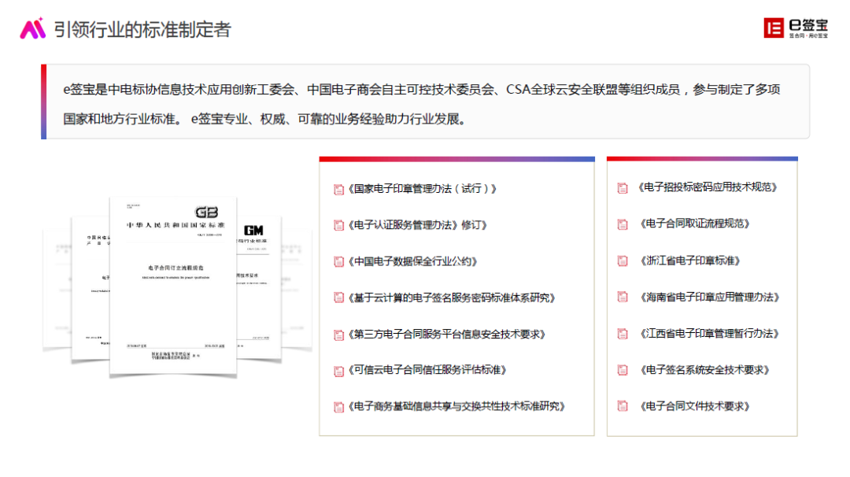
Task: Click the icon beside 《可信云电子合同信任服务评估标准》
Action: tap(338, 371)
